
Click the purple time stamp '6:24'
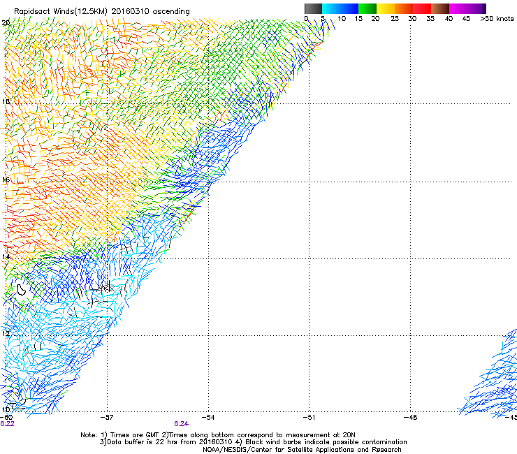182,424
